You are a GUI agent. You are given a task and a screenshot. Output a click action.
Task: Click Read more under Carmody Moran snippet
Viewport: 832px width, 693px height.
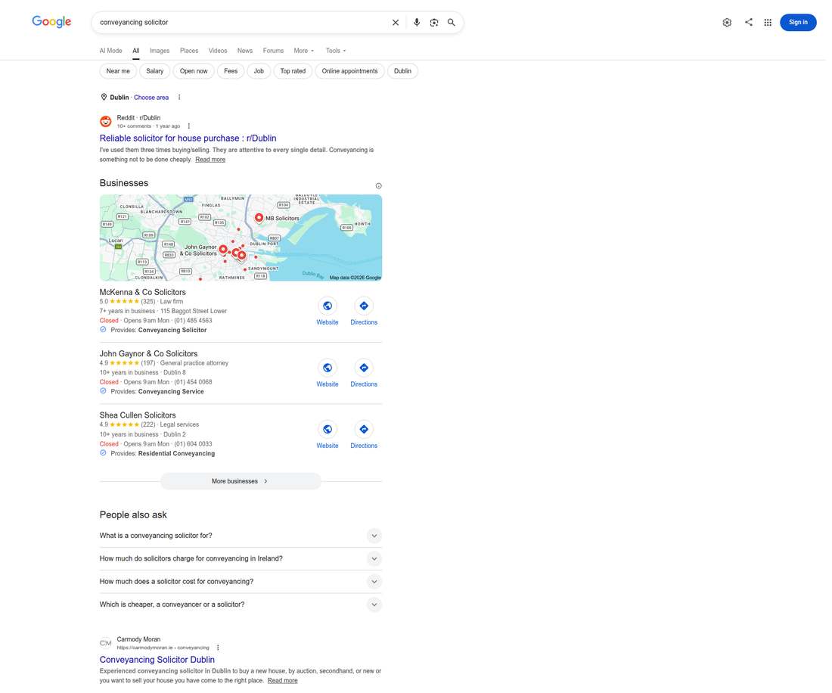(x=282, y=681)
